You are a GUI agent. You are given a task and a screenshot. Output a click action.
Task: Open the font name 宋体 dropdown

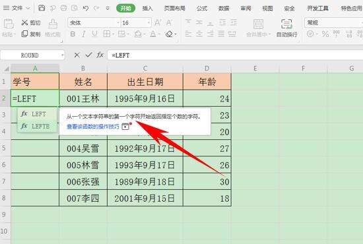[118, 23]
